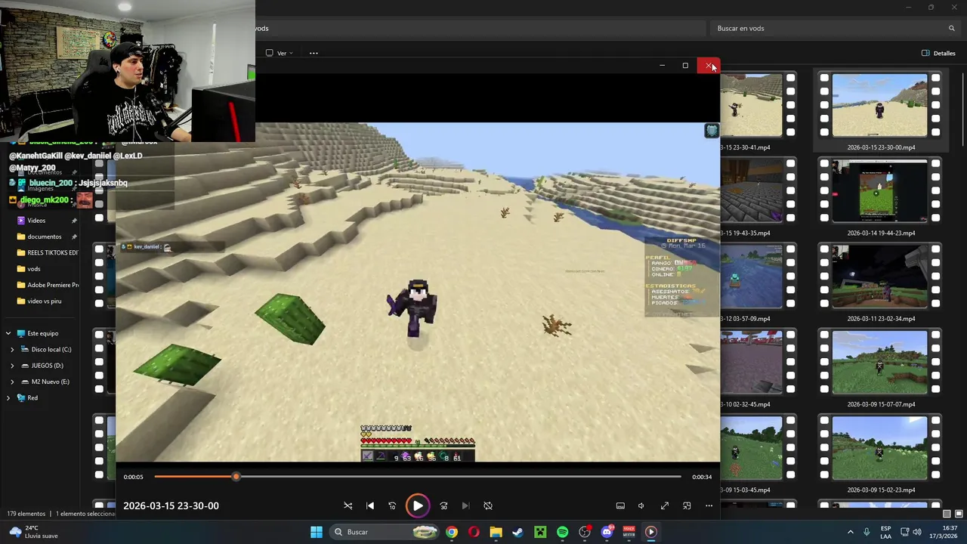
Task: Show hidden system tray icons
Action: coord(850,532)
